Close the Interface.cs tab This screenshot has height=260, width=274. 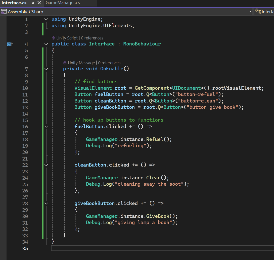coord(39,3)
